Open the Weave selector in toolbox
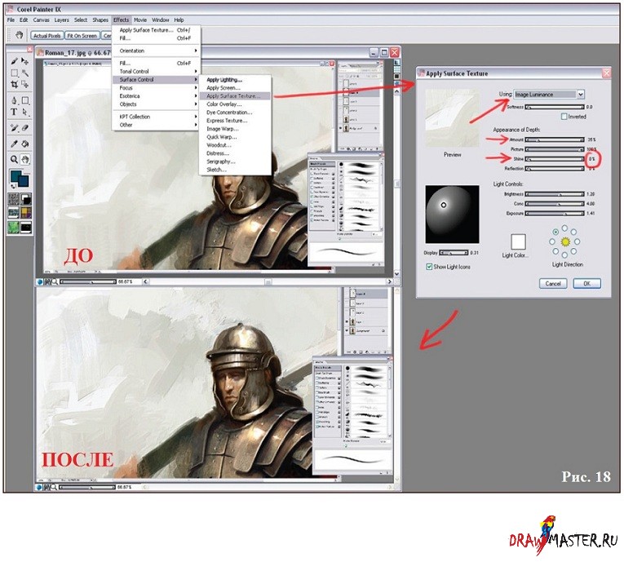Screen dimensions: 624x562 coord(26,213)
